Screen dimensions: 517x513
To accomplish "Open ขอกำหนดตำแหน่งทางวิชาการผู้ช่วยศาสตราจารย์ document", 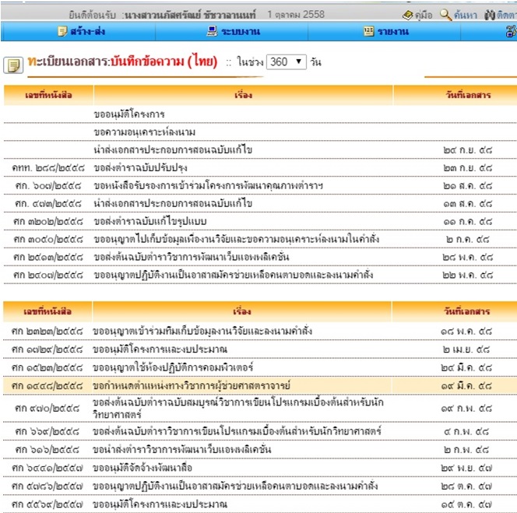I will coord(190,385).
